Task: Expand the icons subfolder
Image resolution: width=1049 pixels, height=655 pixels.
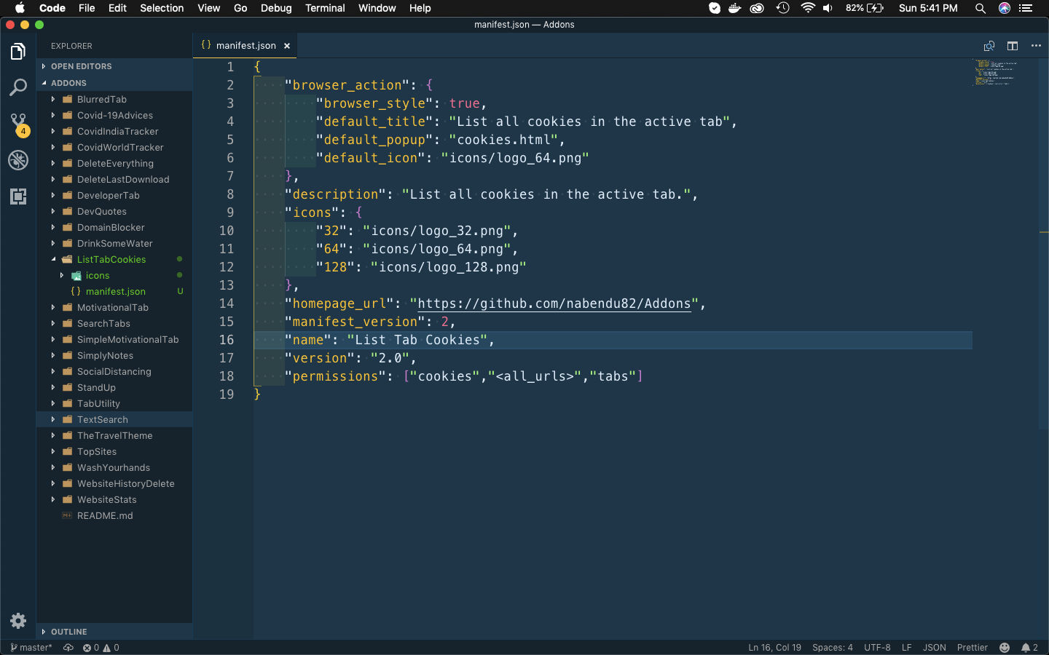Action: click(x=114, y=275)
